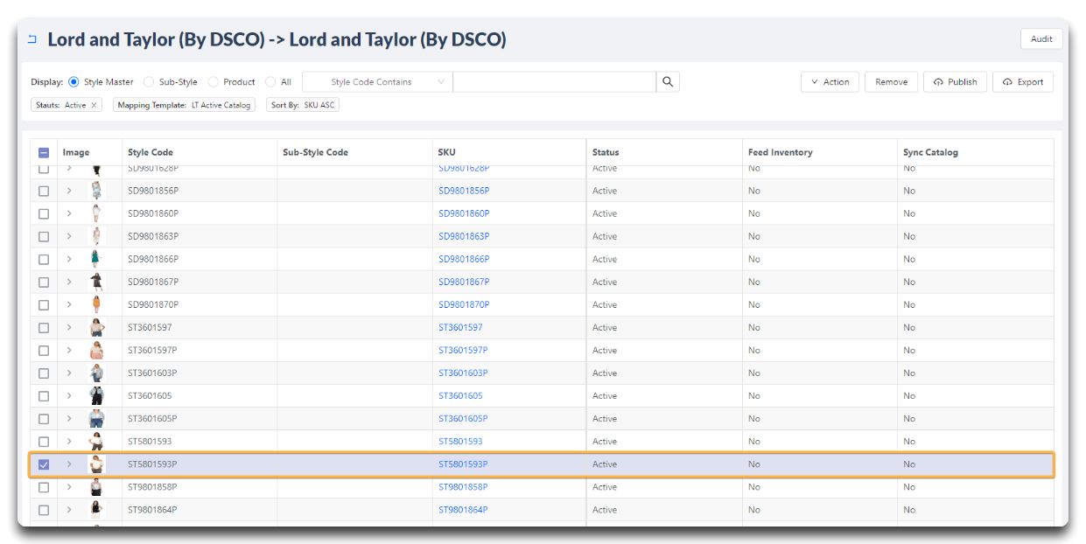This screenshot has width=1086, height=544.
Task: Open SKU link ST3601605
Action: tap(460, 395)
